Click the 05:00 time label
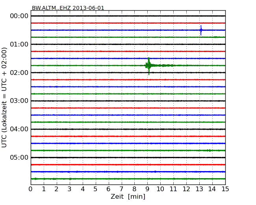Screen dimensions: 256x205 [19, 158]
